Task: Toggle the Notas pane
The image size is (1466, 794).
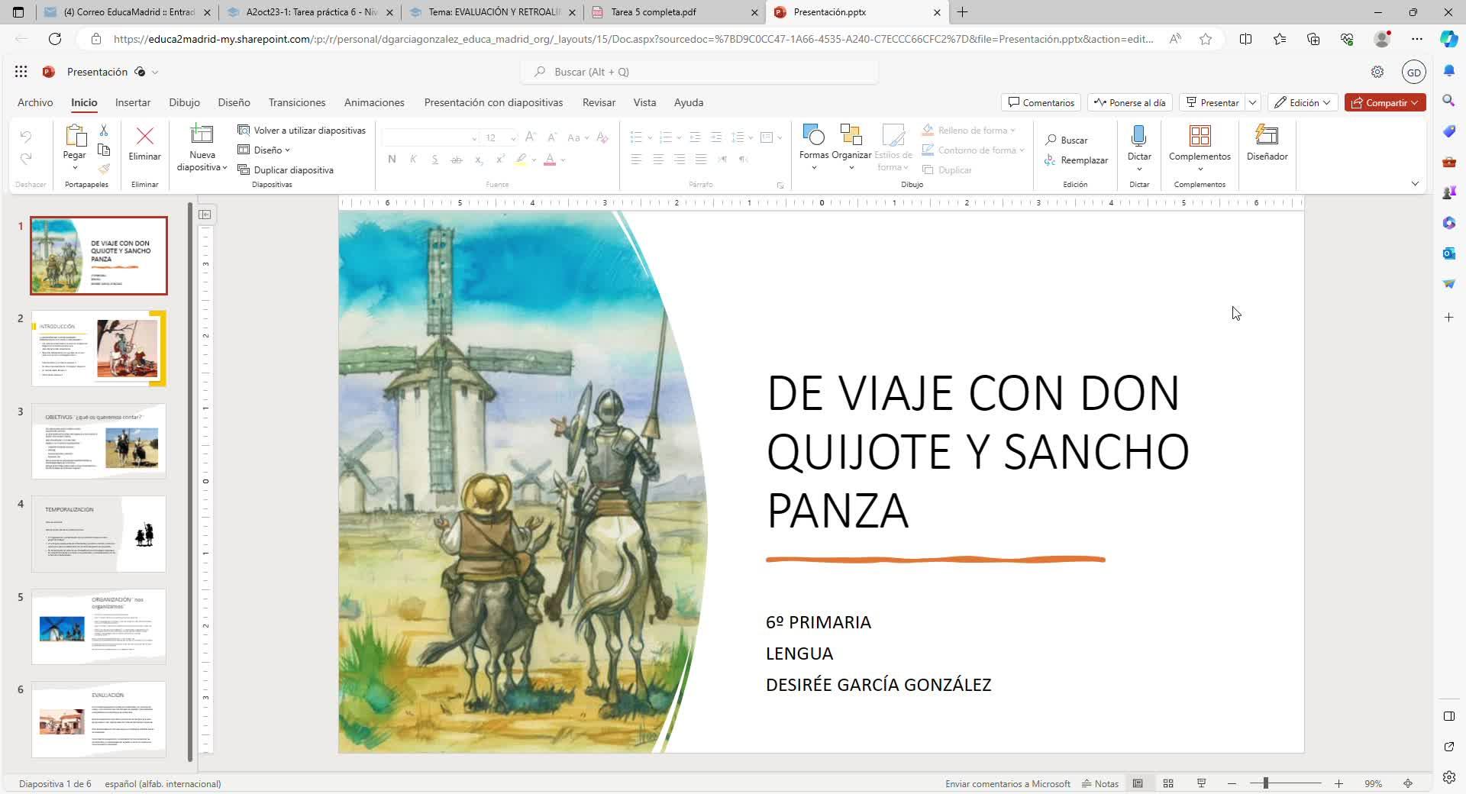Action: [x=1100, y=783]
